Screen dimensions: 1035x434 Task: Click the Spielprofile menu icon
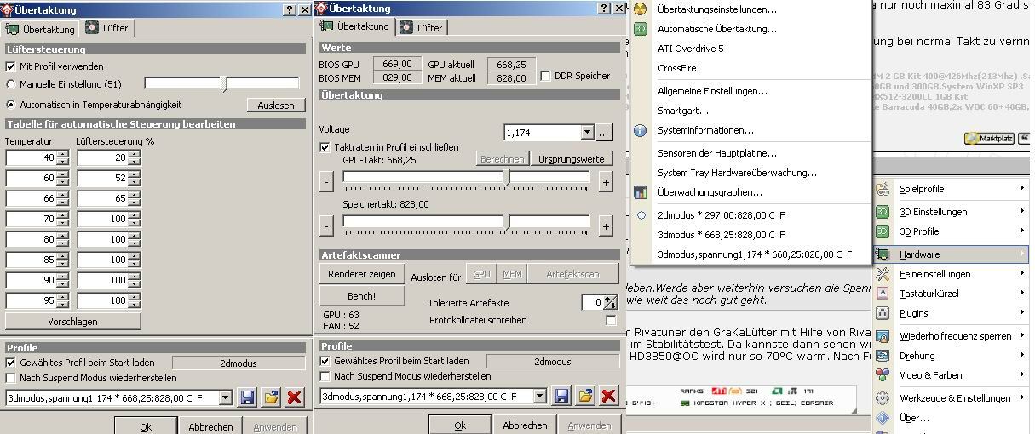(x=883, y=189)
